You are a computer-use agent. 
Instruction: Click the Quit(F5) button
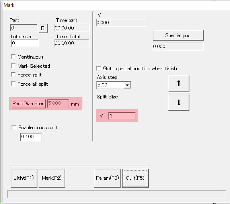pos(135,178)
